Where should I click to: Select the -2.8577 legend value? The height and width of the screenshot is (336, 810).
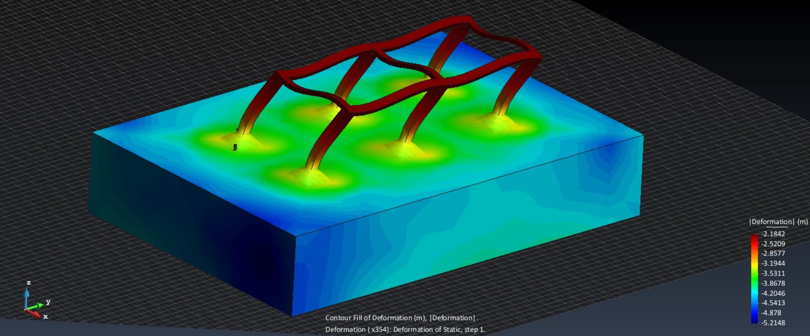pos(773,253)
